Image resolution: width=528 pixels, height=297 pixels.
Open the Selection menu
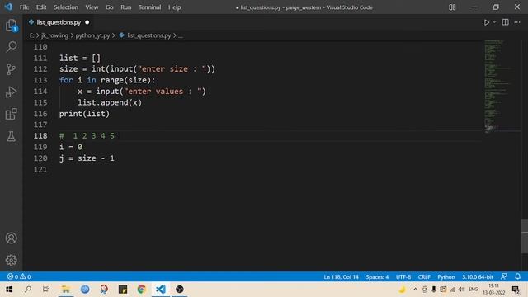(x=66, y=7)
